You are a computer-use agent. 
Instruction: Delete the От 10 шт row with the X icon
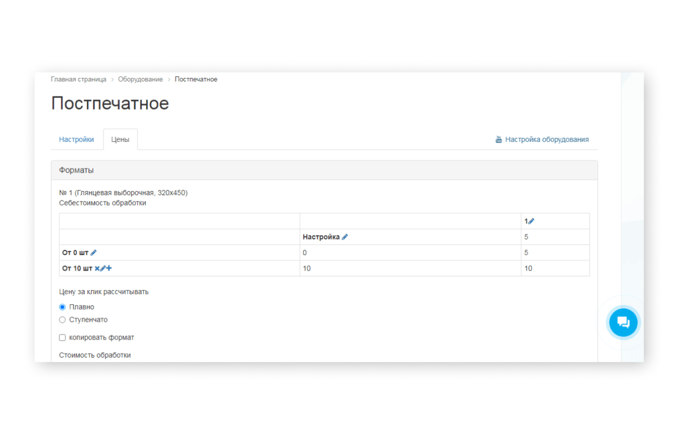tap(97, 268)
